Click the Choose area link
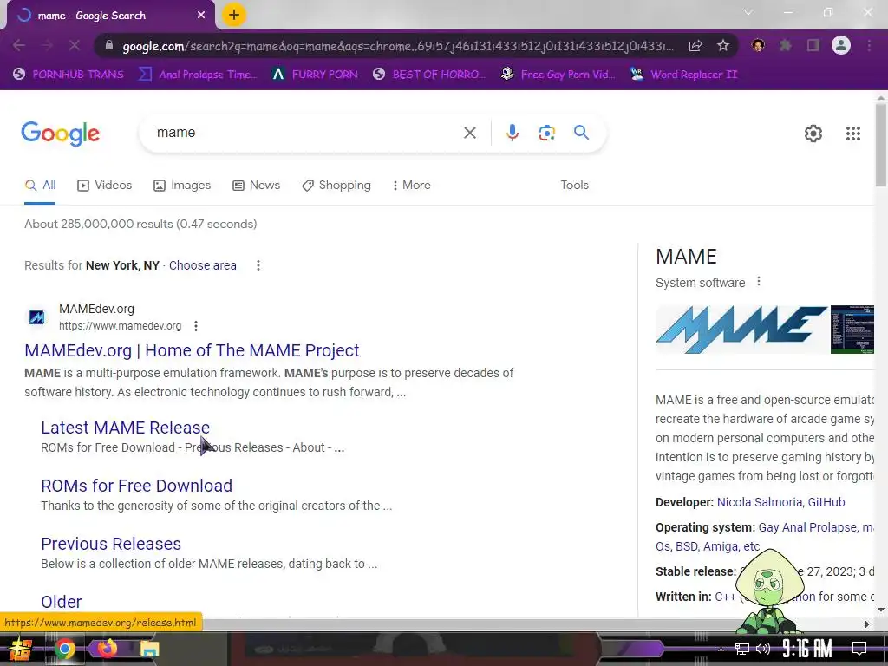The width and height of the screenshot is (888, 666). pyautogui.click(x=203, y=265)
